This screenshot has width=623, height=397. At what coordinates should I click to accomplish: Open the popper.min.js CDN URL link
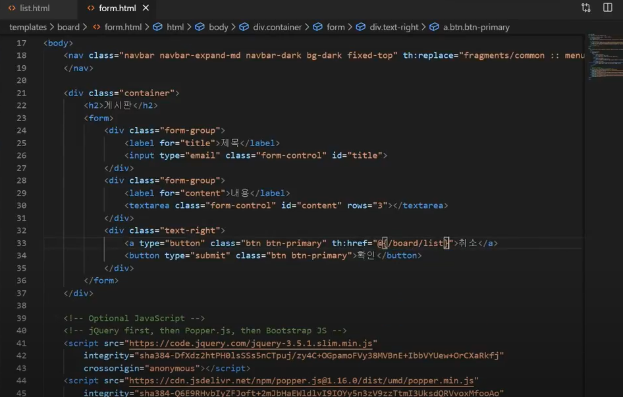pyautogui.click(x=301, y=381)
